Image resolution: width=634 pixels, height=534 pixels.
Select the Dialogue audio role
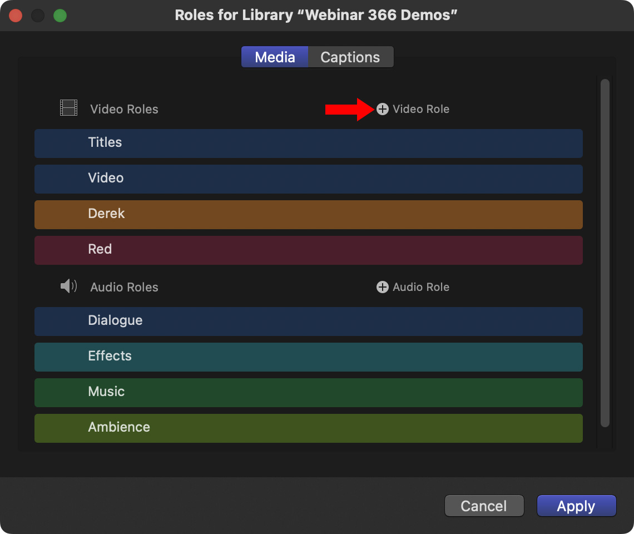tap(308, 321)
